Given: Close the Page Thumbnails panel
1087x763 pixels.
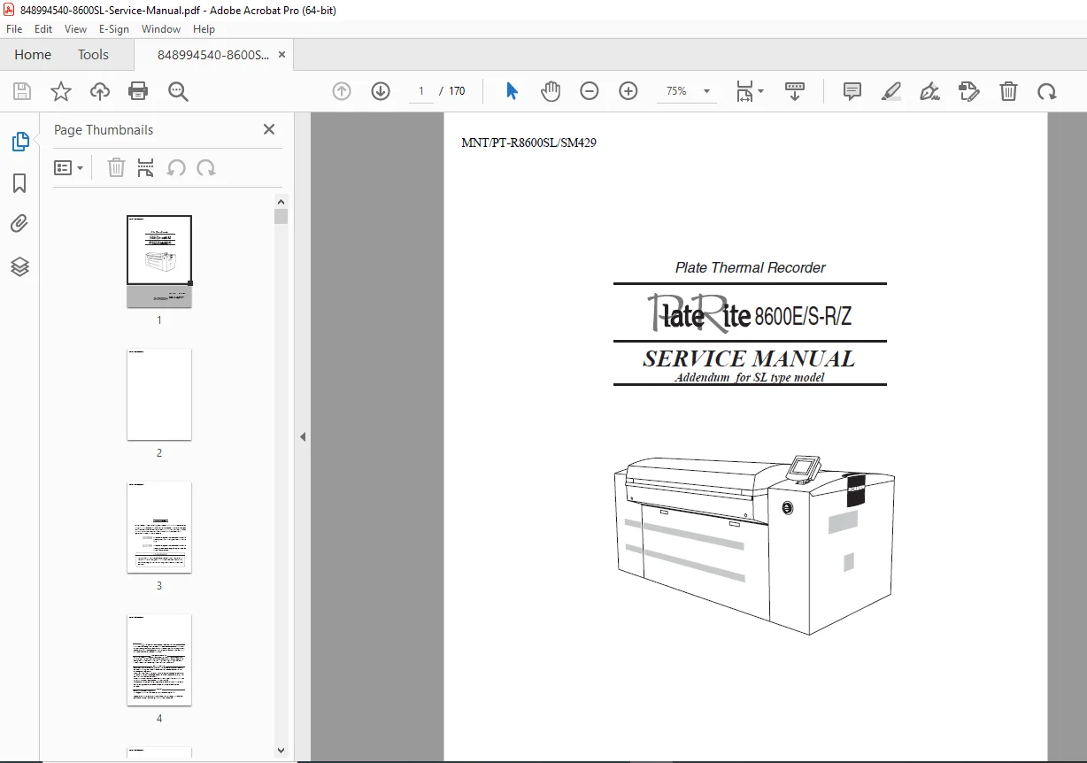Looking at the screenshot, I should point(269,129).
